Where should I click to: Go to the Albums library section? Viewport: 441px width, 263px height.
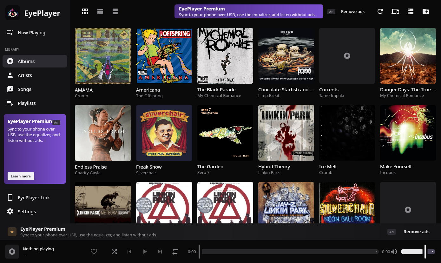pos(35,61)
